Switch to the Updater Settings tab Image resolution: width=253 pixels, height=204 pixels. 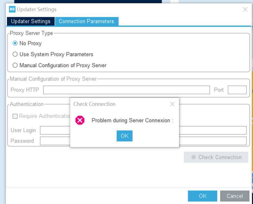(x=31, y=21)
